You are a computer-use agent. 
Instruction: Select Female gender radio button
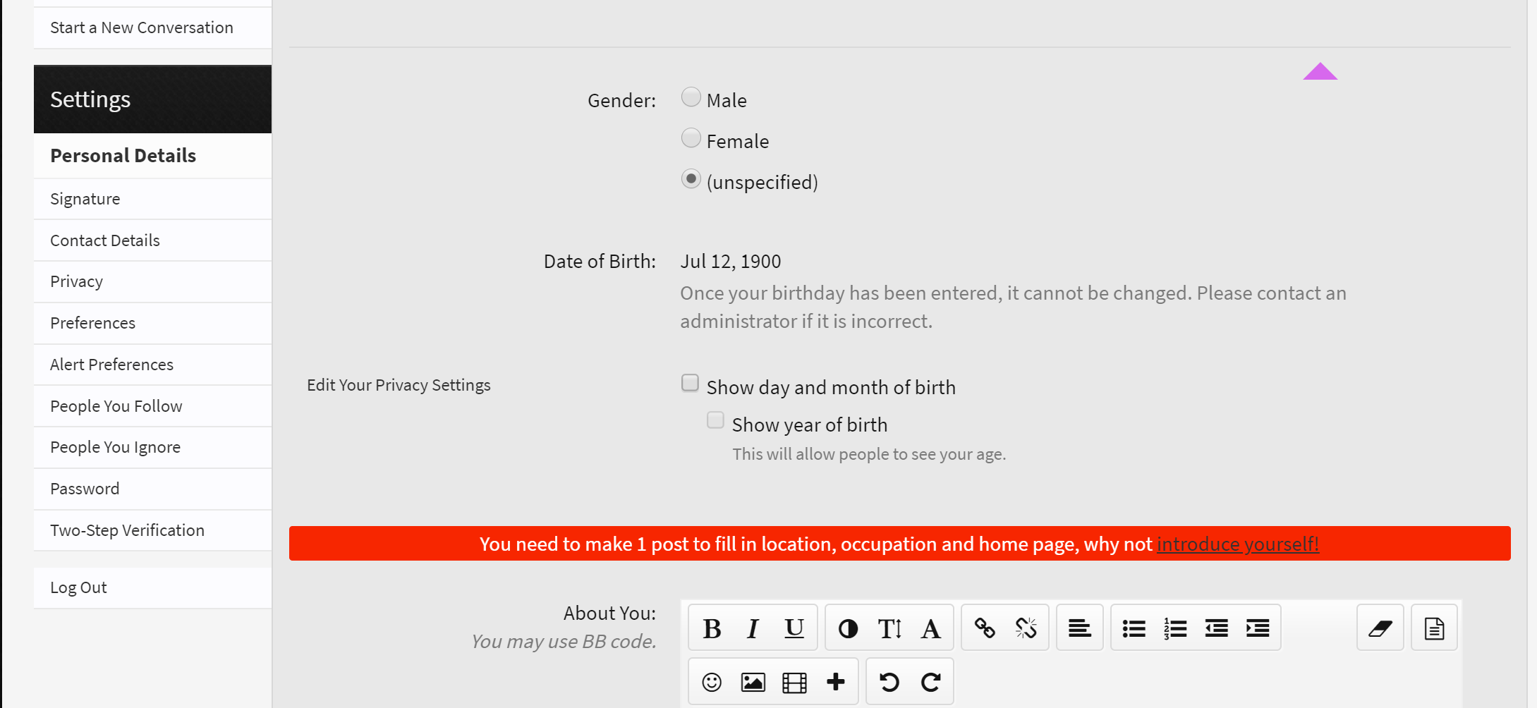point(691,138)
